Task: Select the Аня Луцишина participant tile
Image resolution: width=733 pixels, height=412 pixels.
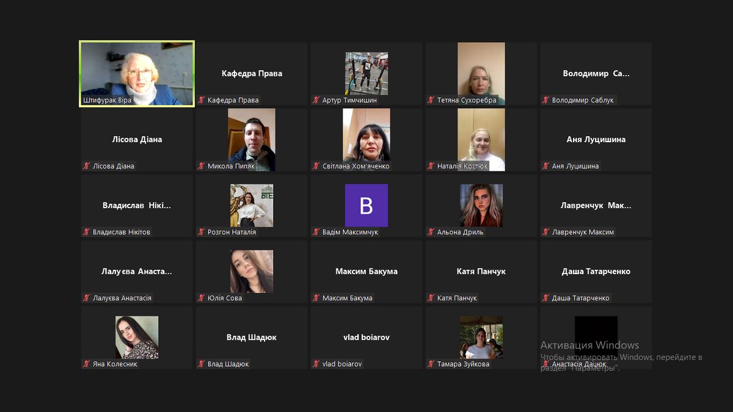Action: 596,140
